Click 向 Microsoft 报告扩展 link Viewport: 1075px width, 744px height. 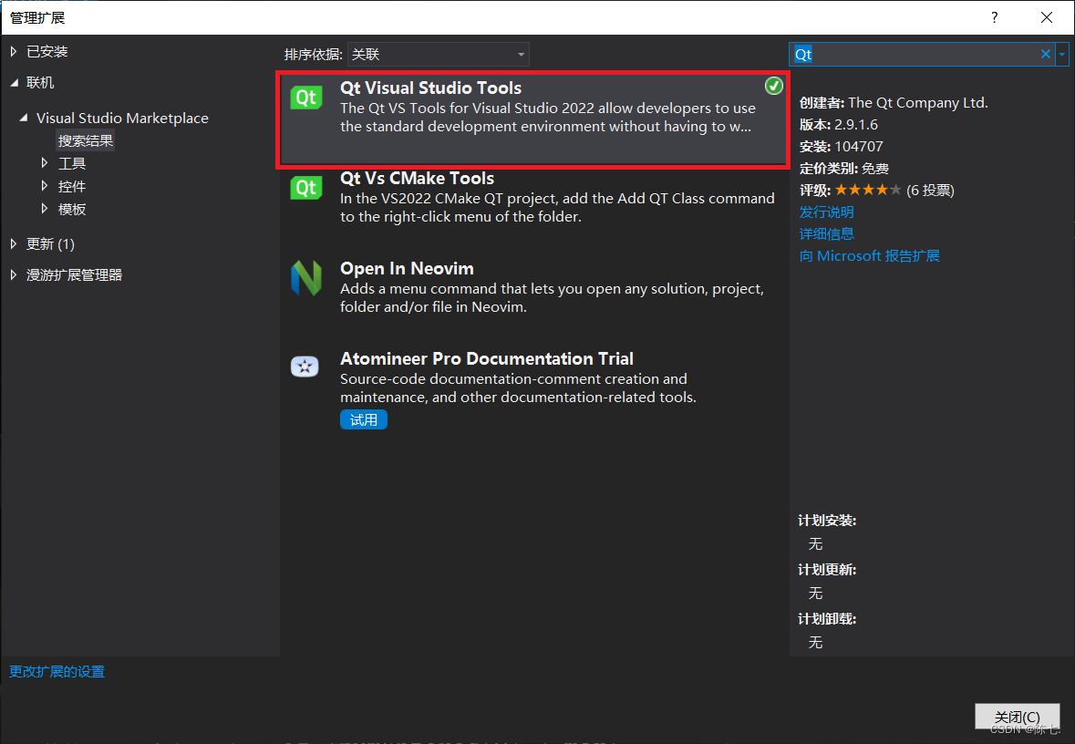[x=869, y=256]
